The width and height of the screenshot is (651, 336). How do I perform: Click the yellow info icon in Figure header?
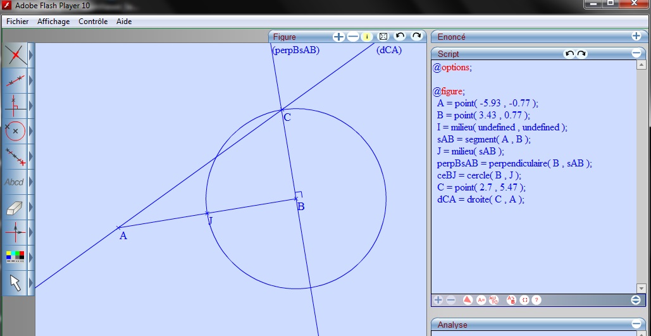(x=367, y=37)
